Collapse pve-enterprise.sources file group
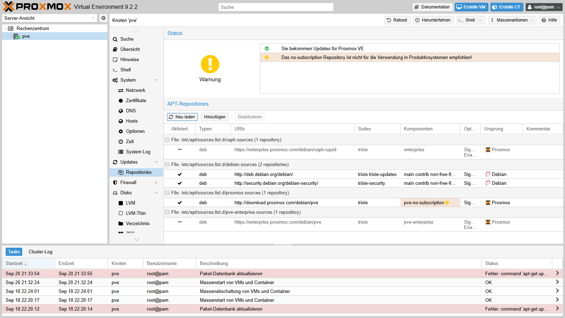 point(167,212)
